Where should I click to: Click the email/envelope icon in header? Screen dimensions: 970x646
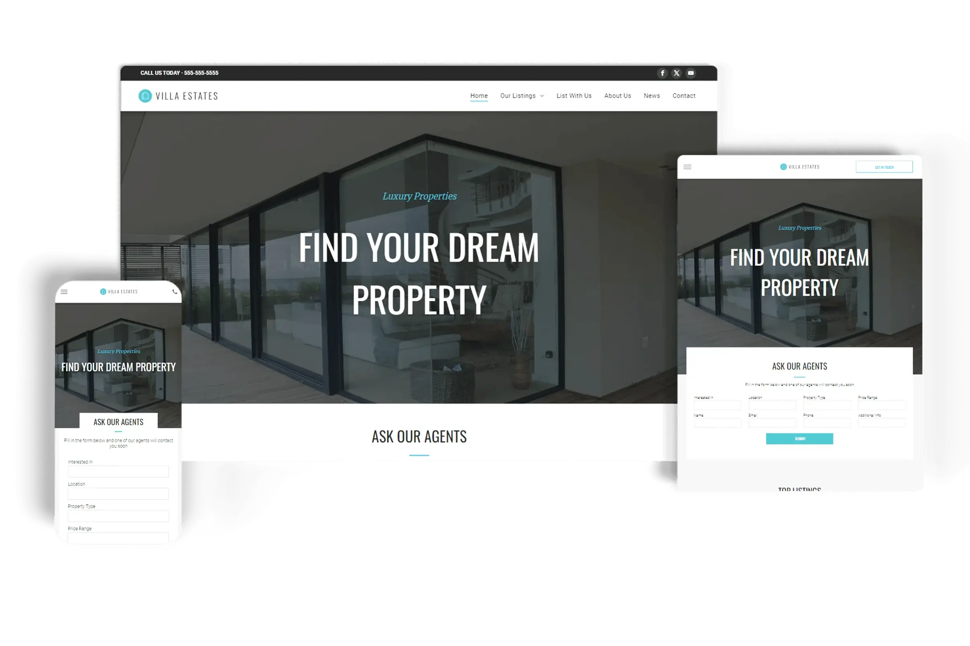point(690,74)
